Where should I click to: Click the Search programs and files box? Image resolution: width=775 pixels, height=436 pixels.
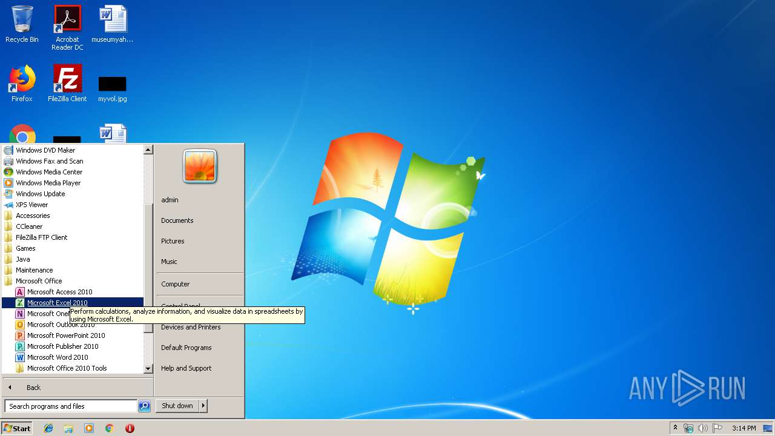click(x=71, y=406)
